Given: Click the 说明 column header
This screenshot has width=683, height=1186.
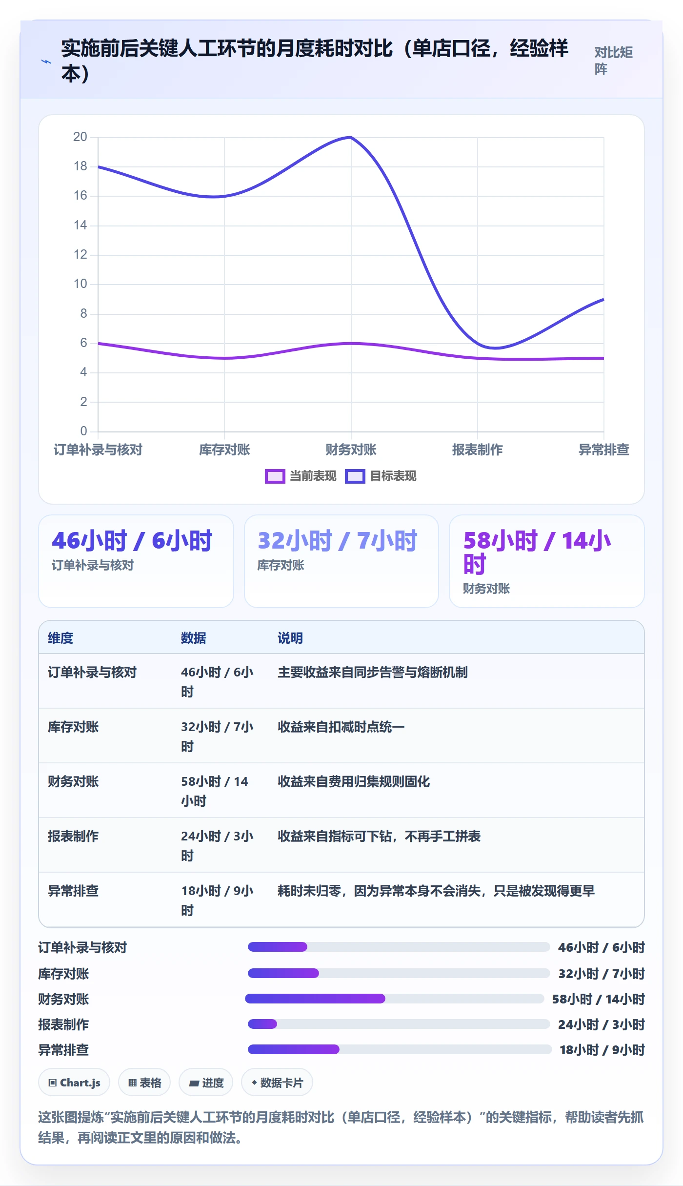Looking at the screenshot, I should pos(290,638).
